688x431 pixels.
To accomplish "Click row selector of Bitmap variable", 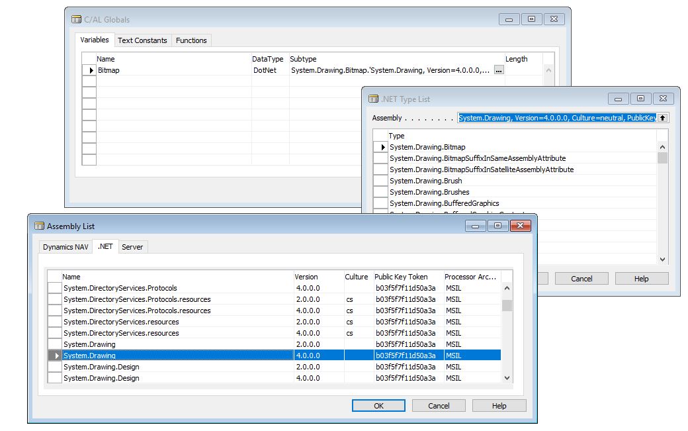I will [x=89, y=70].
